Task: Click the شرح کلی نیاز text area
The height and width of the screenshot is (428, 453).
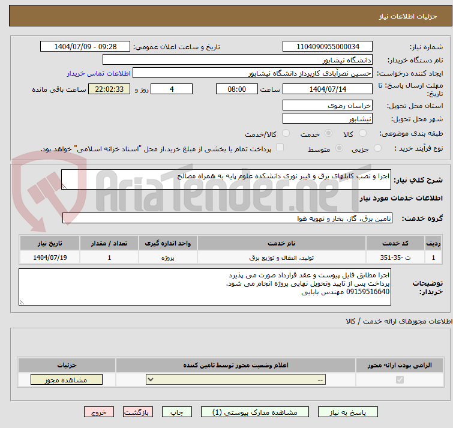Action: point(226,179)
